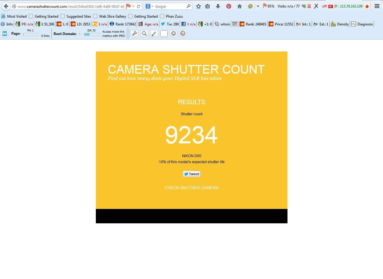This screenshot has height=279, width=383.
Task: Click the Vietnam flag icon
Action: (x=331, y=6)
